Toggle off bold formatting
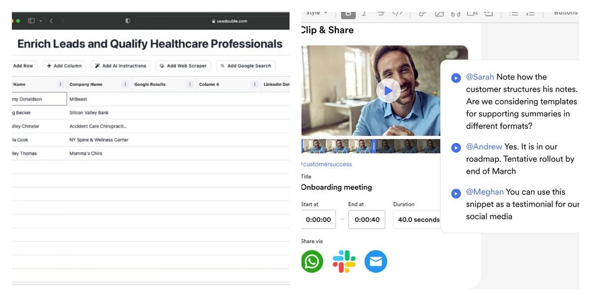The height and width of the screenshot is (295, 591). tap(348, 13)
